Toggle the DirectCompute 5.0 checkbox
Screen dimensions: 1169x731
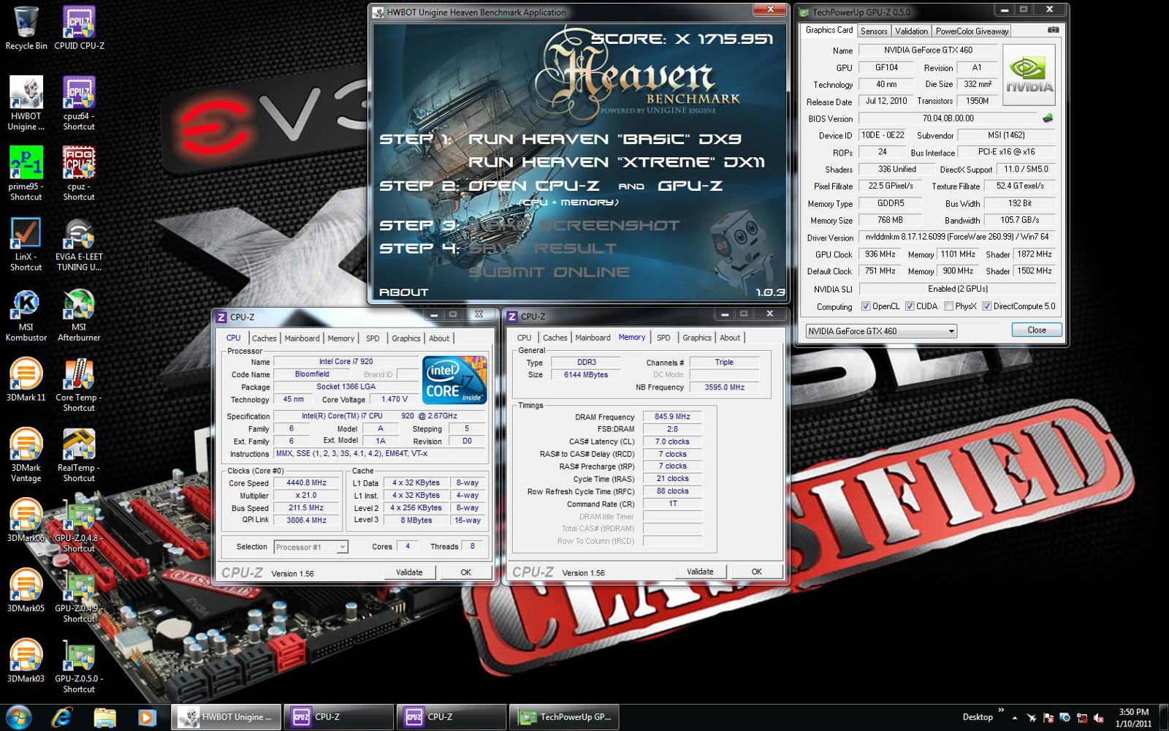[x=986, y=306]
